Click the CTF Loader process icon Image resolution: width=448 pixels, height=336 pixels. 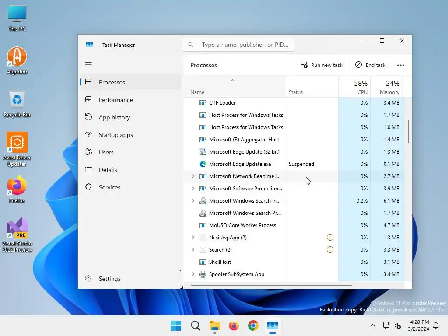tap(203, 102)
